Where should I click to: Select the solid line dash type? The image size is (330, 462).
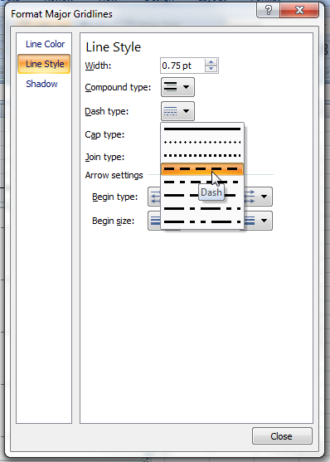(202, 129)
